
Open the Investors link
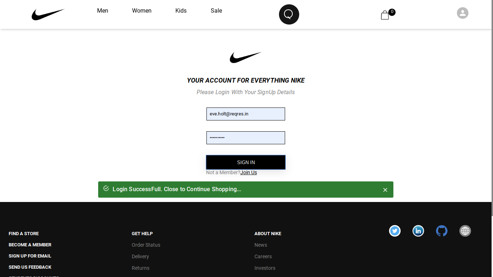point(265,268)
